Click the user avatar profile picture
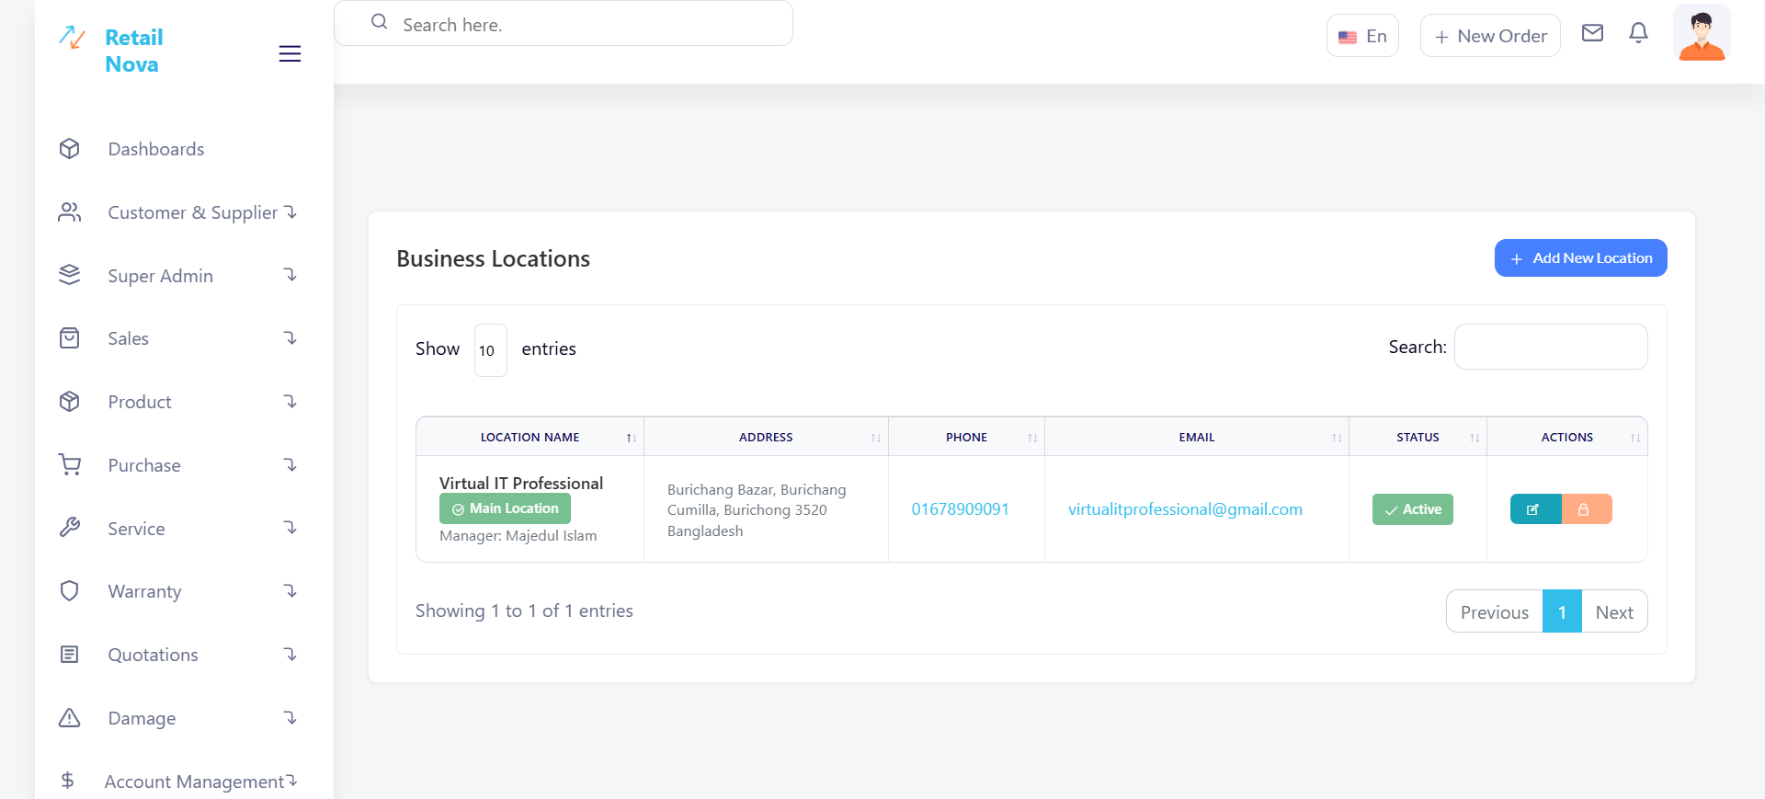Image resolution: width=1765 pixels, height=799 pixels. pyautogui.click(x=1701, y=35)
